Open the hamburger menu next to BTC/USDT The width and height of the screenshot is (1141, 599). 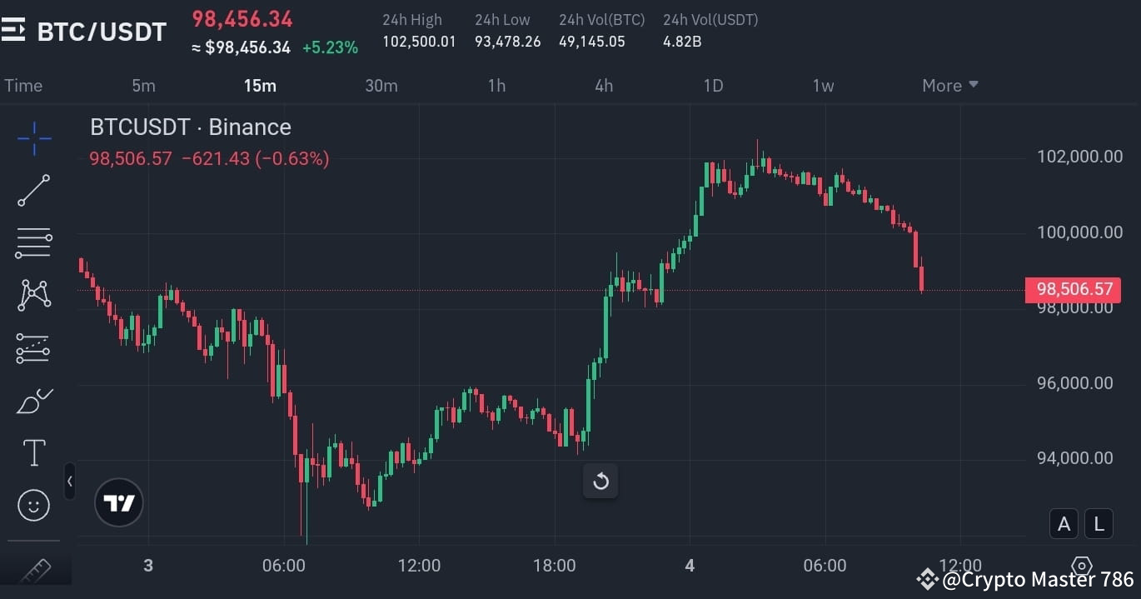[13, 31]
